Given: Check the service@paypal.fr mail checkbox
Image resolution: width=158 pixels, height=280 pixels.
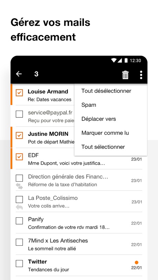Looking at the screenshot, I should click(19, 114).
